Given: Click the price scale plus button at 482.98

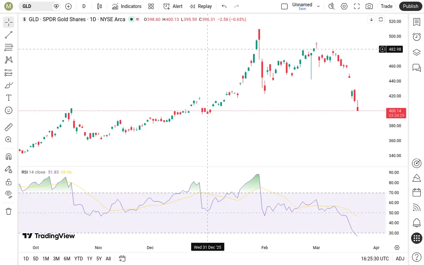Looking at the screenshot, I should click(382, 49).
